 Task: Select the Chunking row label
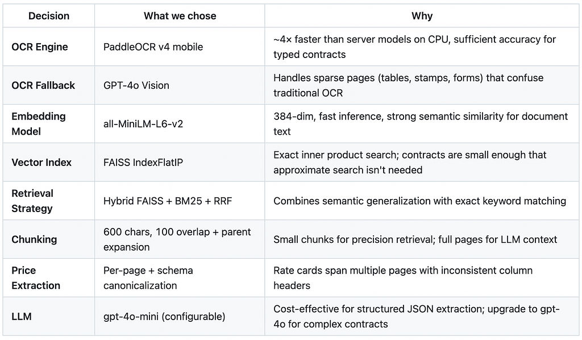point(34,239)
